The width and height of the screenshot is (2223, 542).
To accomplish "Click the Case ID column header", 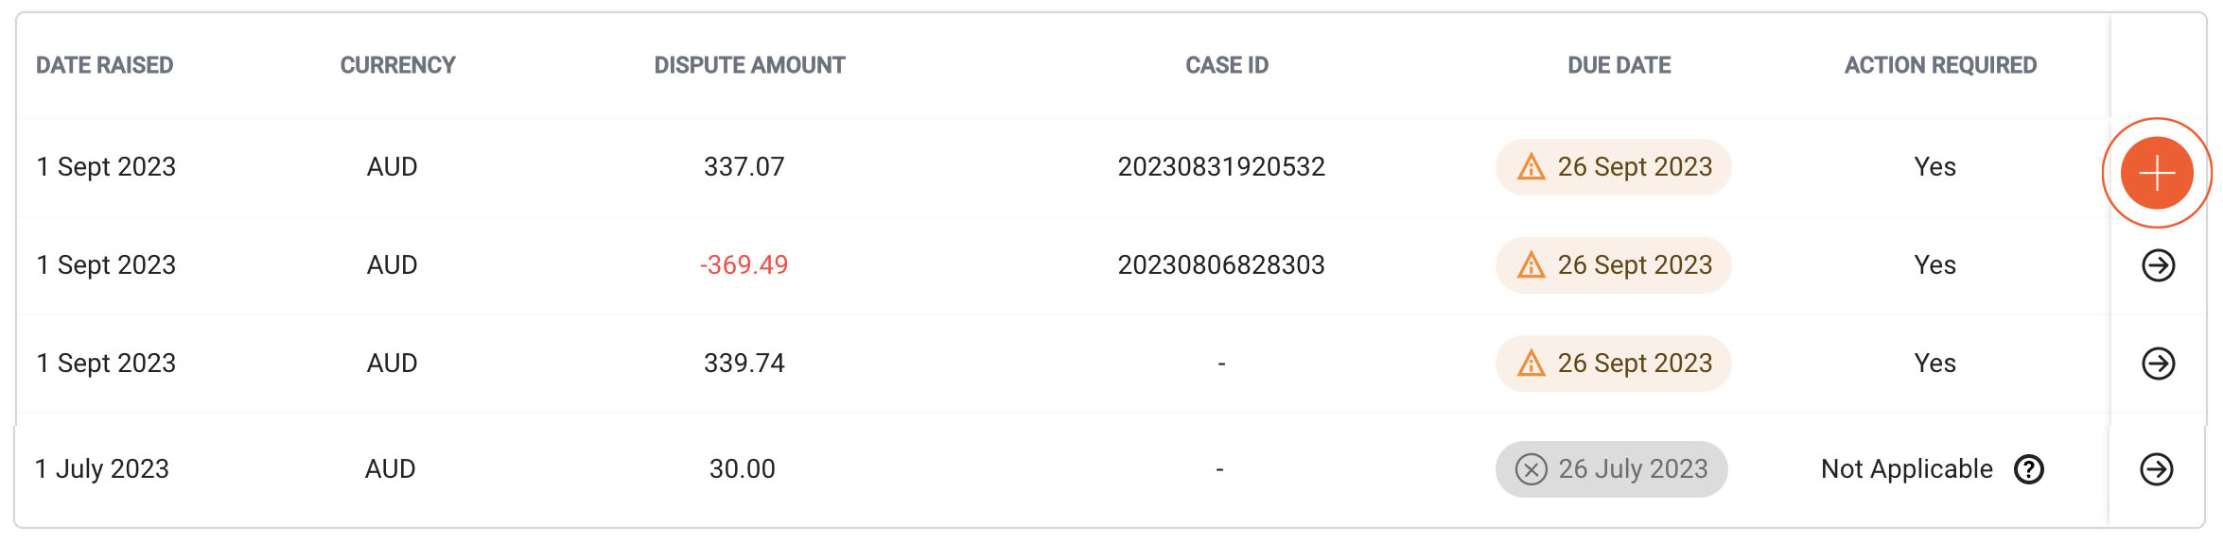I will pos(1227,65).
